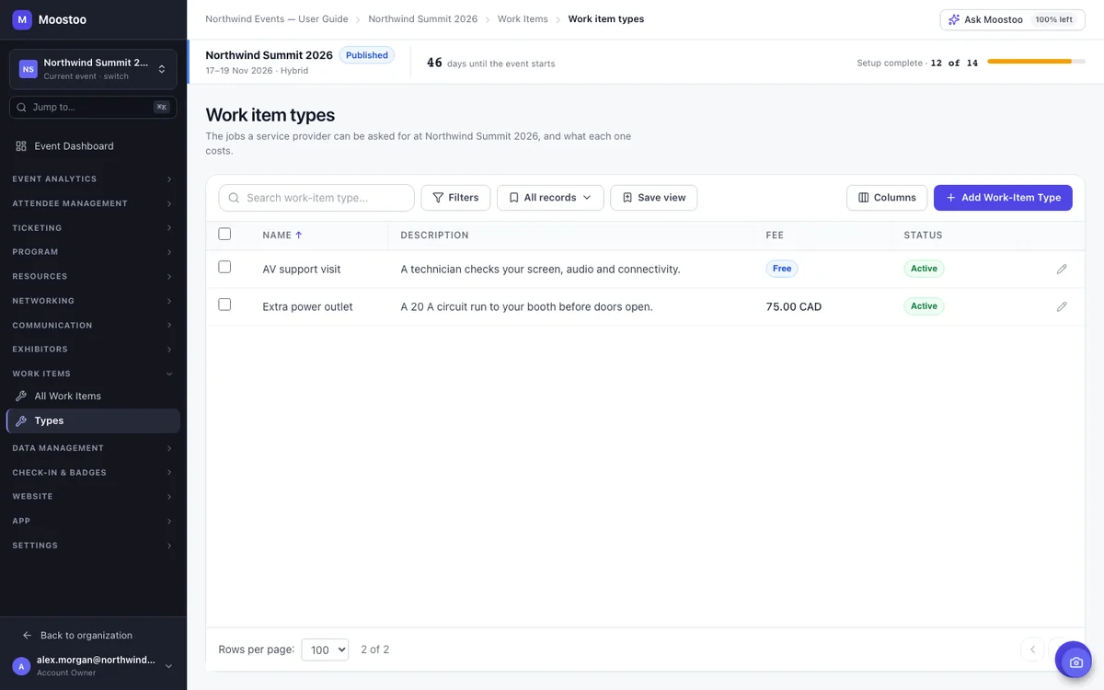
Task: Click the sort arrow next to NAME header
Action: (x=299, y=236)
